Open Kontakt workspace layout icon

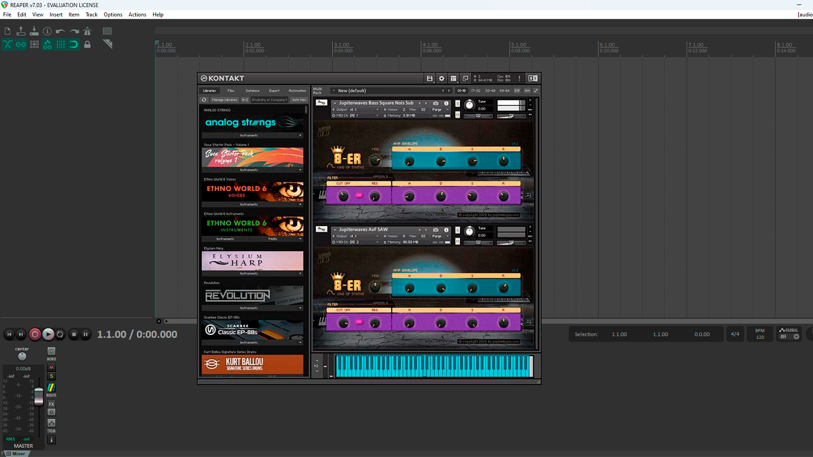454,79
